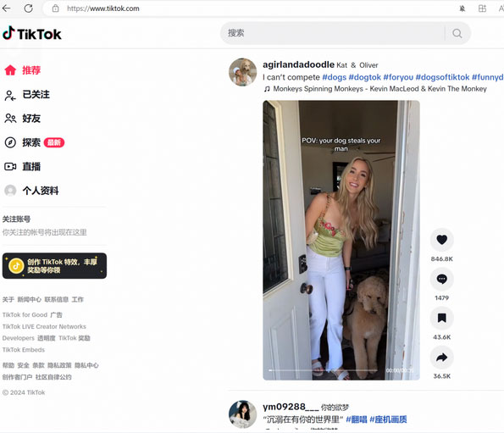Image resolution: width=504 pixels, height=433 pixels.
Task: Click the TikTok effects creation banner
Action: coord(54,266)
